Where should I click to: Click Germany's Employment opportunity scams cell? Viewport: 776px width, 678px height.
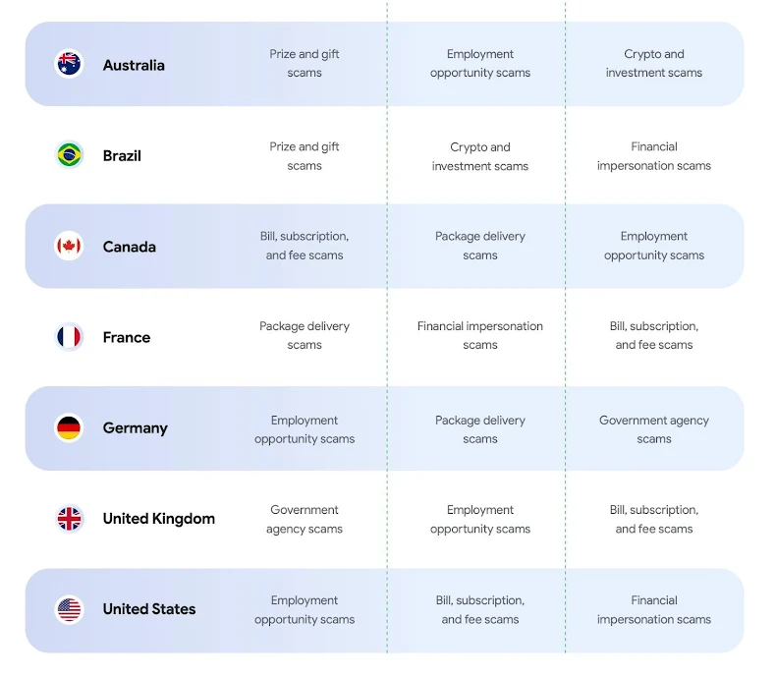305,429
